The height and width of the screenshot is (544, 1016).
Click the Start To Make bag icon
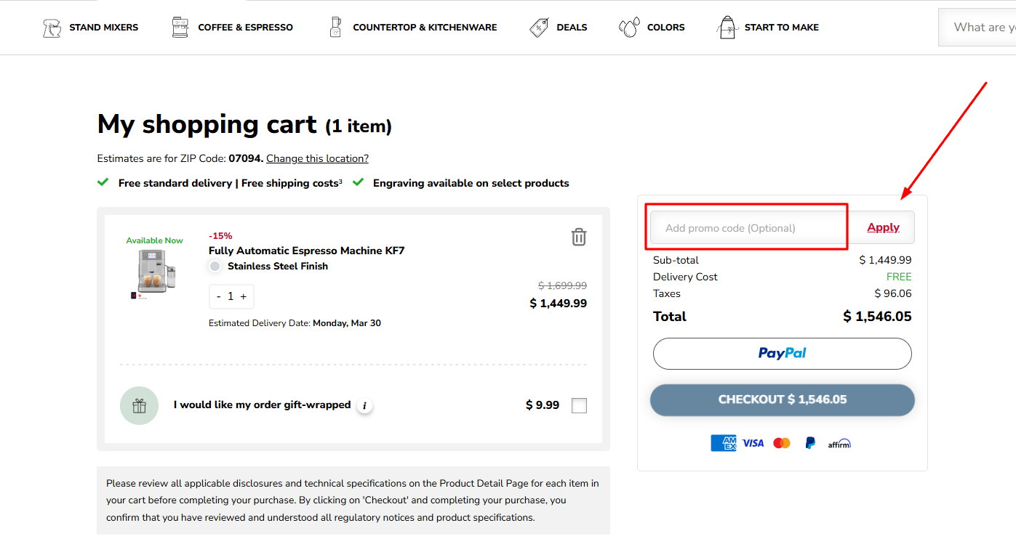[x=727, y=27]
